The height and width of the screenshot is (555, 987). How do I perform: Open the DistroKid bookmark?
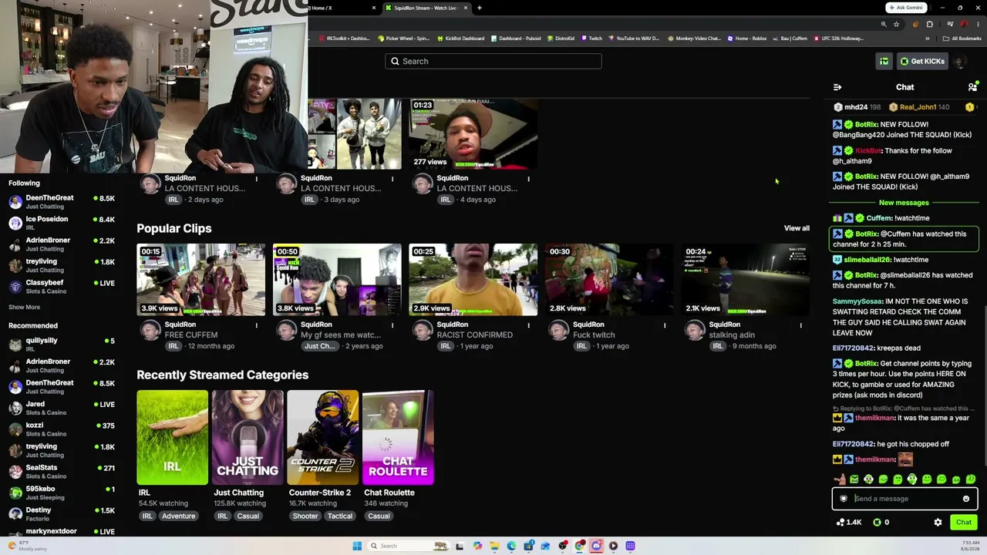[561, 39]
